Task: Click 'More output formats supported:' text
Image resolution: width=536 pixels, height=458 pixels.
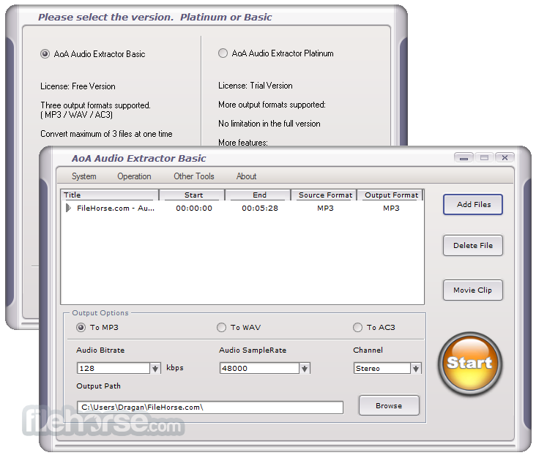Action: (x=272, y=105)
